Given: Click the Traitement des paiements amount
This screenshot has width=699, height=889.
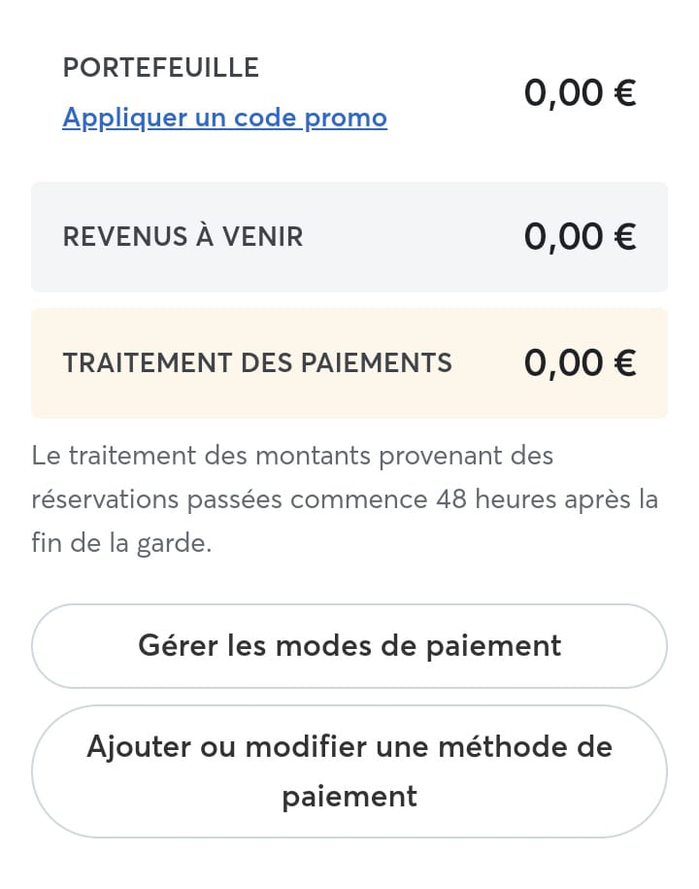Looking at the screenshot, I should pyautogui.click(x=580, y=362).
